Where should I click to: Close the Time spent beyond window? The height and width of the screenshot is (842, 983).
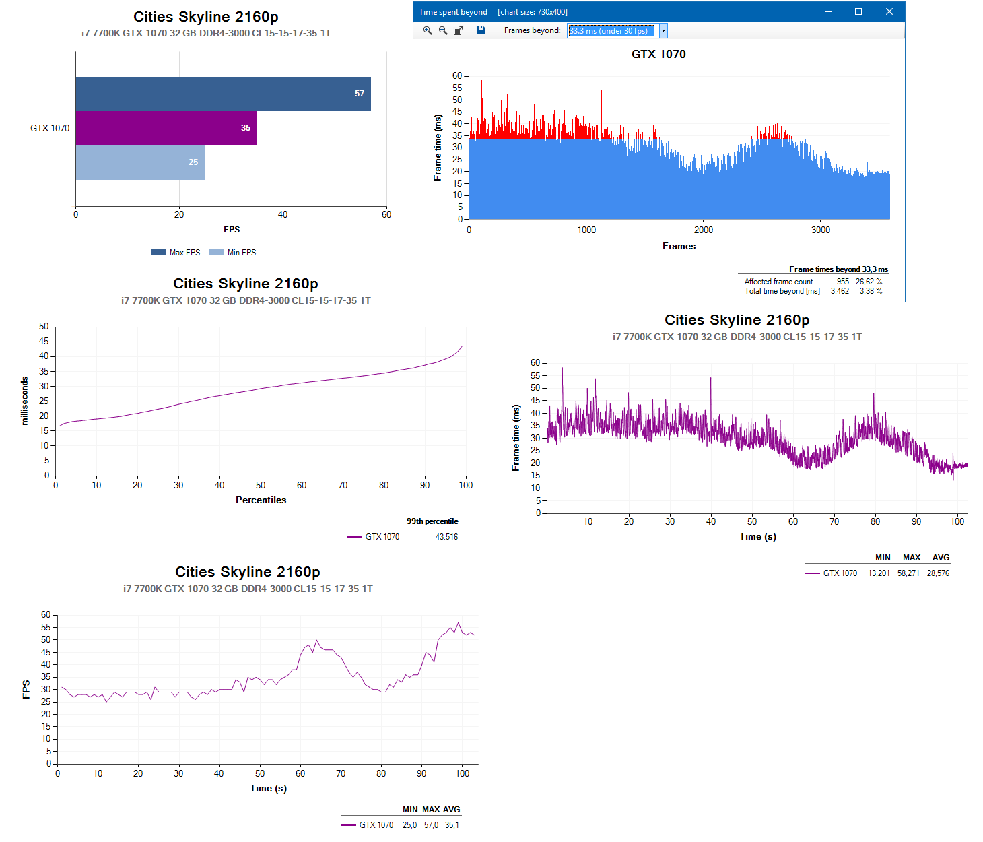pyautogui.click(x=889, y=11)
